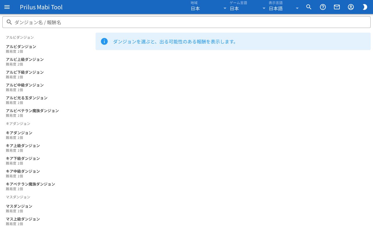Click the search icon in top bar
This screenshot has width=373, height=233.
309,7
